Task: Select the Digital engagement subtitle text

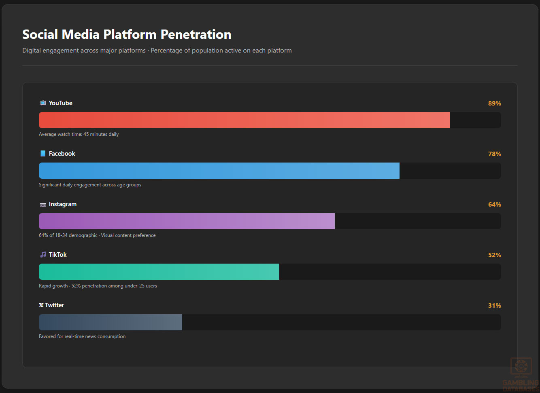Action: pyautogui.click(x=157, y=51)
